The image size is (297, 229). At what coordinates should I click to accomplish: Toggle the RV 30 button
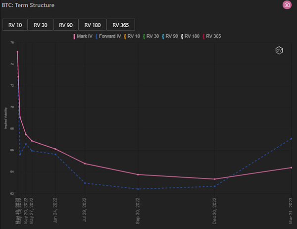pos(41,25)
